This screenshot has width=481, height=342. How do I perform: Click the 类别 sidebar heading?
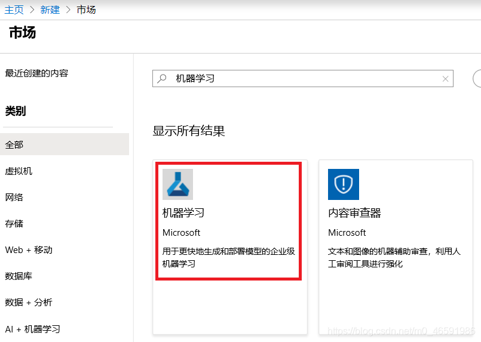click(x=16, y=110)
